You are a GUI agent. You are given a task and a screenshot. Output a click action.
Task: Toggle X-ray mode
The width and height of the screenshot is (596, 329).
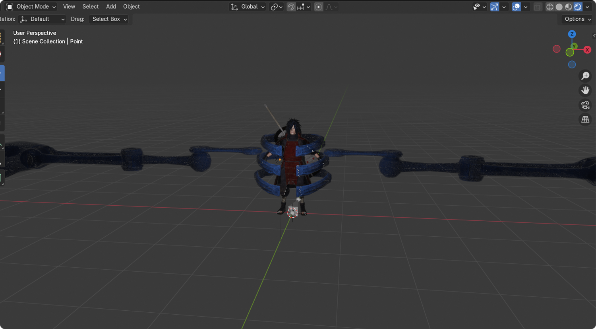(x=537, y=7)
